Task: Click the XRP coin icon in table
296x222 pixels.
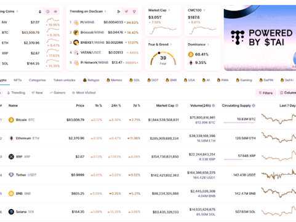Action: click(11, 157)
